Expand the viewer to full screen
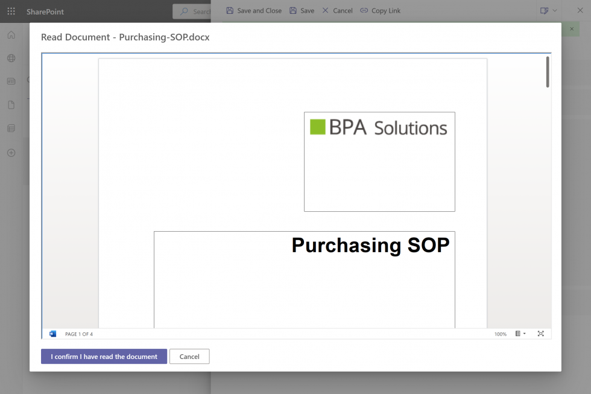Viewport: 591px width, 394px height. [x=540, y=333]
